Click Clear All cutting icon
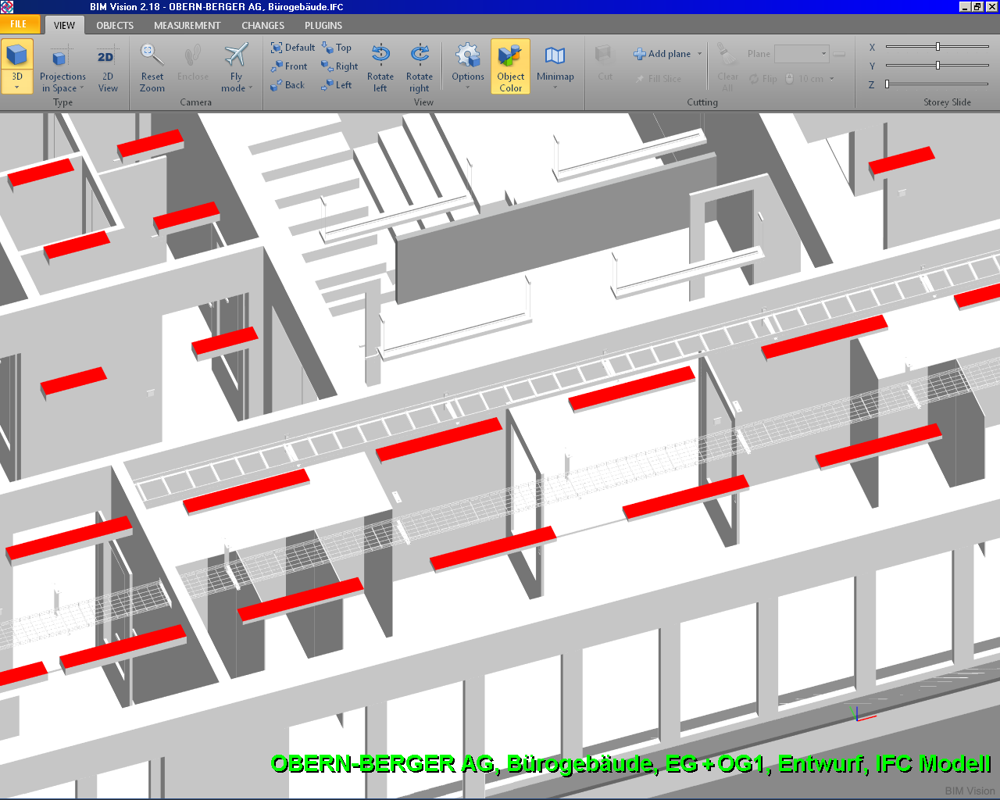The width and height of the screenshot is (1000, 800). 727,67
